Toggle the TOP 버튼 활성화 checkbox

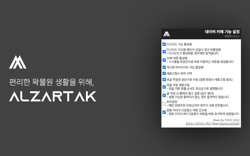(x=164, y=60)
